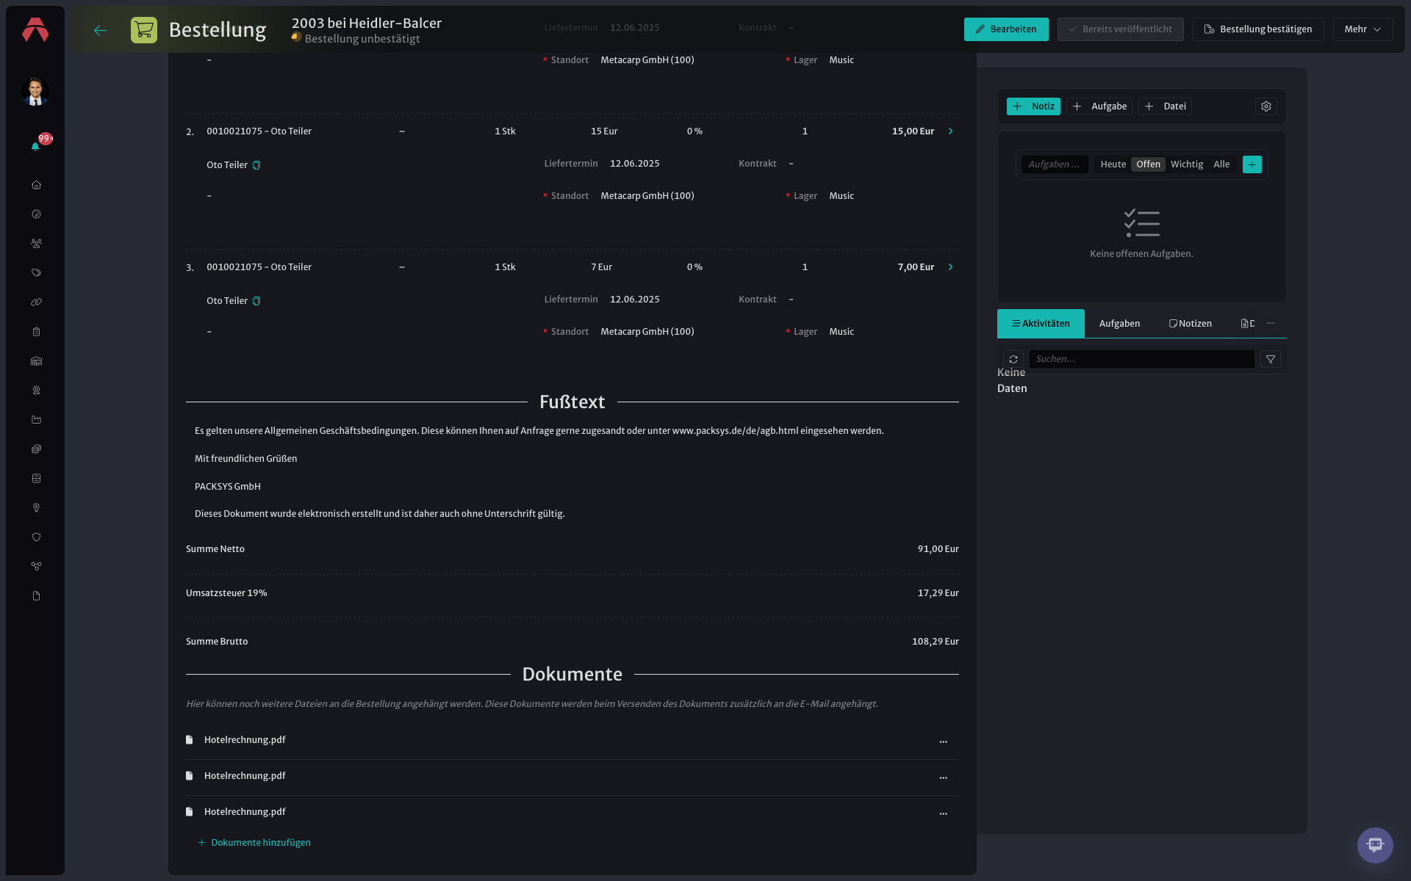Open the clipboard icon in sidebar
Image resolution: width=1411 pixels, height=881 pixels.
36,332
